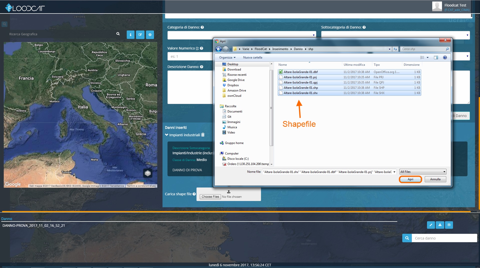This screenshot has width=480, height=268.
Task: Change view mode icon in Apri dialog
Action: click(422, 57)
